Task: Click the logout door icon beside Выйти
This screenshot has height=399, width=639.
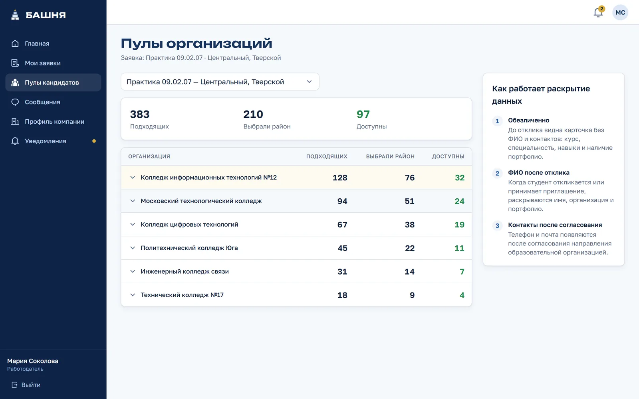Action: pos(14,385)
